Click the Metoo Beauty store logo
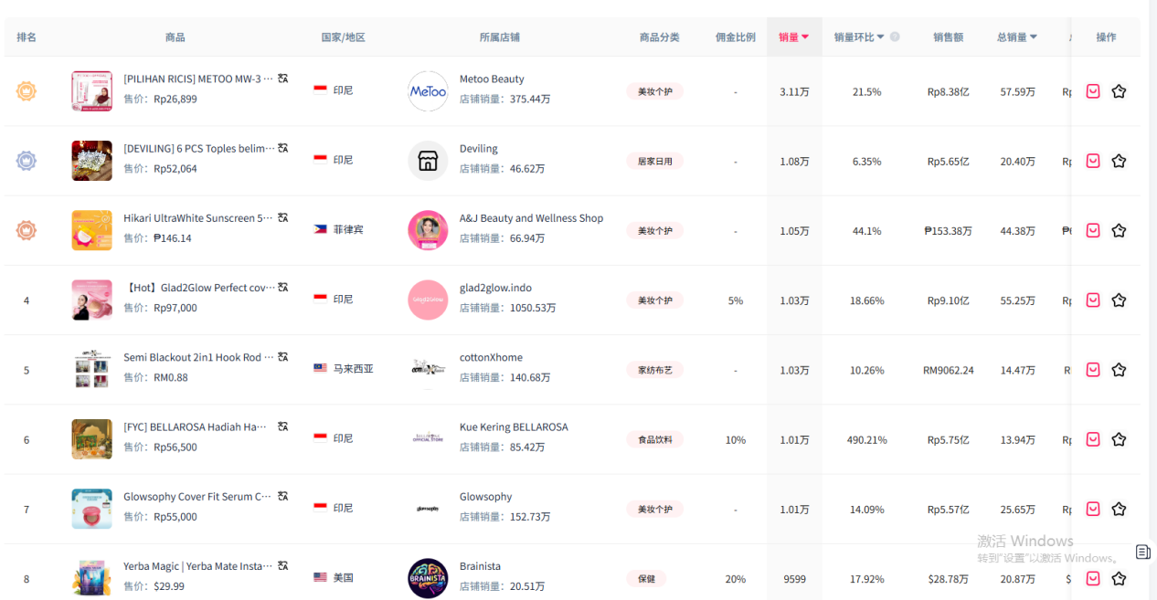 (428, 91)
